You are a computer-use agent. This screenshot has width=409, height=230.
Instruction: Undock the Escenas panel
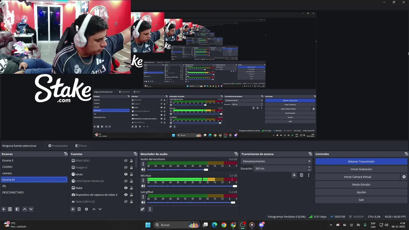tap(66, 154)
